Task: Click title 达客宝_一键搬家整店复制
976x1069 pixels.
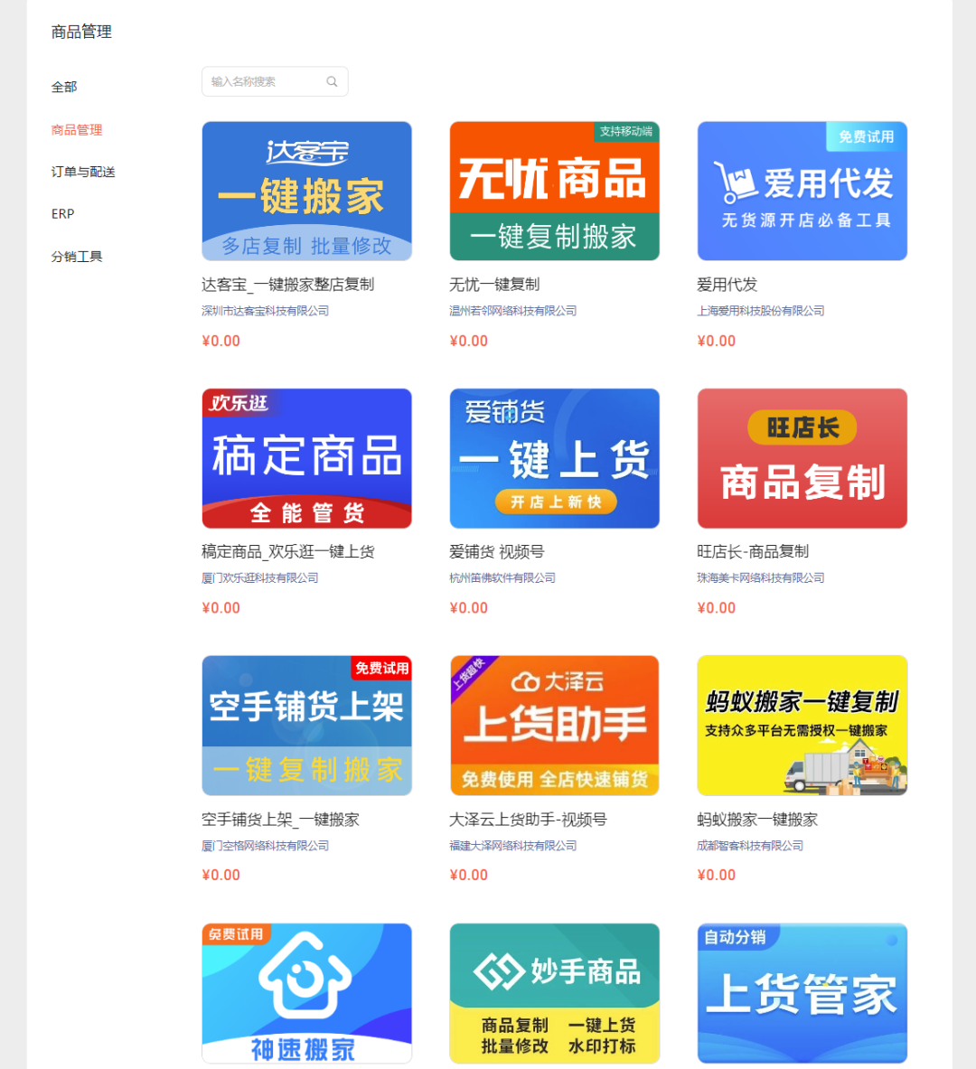Action: (287, 285)
